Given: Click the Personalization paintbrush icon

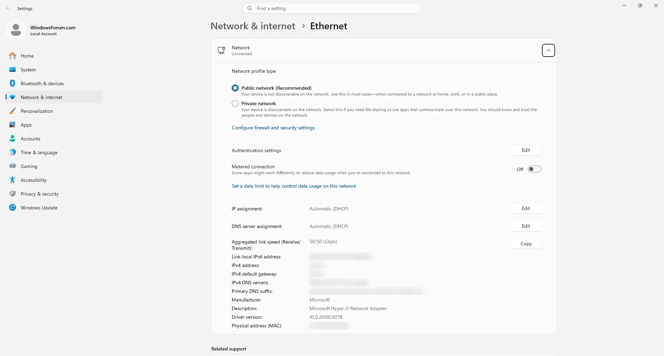Looking at the screenshot, I should click(12, 111).
